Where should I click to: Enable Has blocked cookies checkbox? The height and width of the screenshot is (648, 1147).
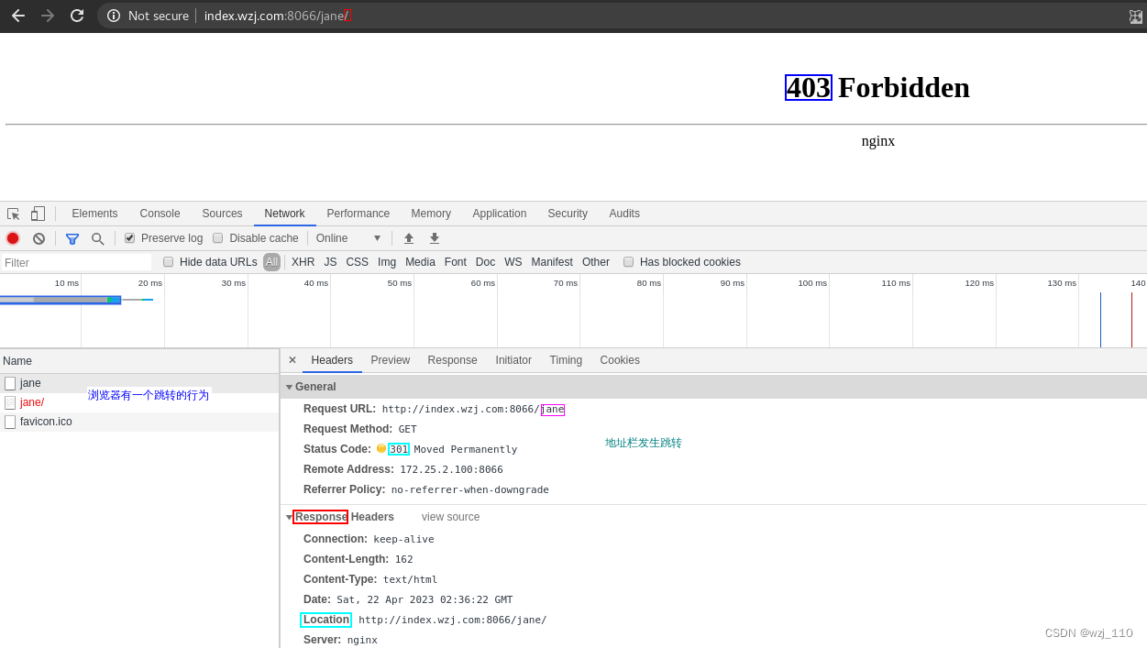point(628,262)
